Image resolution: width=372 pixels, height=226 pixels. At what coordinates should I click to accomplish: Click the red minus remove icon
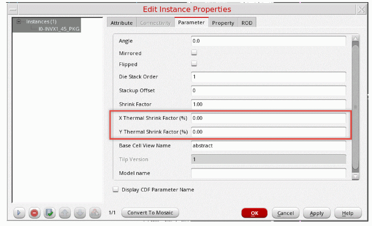click(x=35, y=213)
